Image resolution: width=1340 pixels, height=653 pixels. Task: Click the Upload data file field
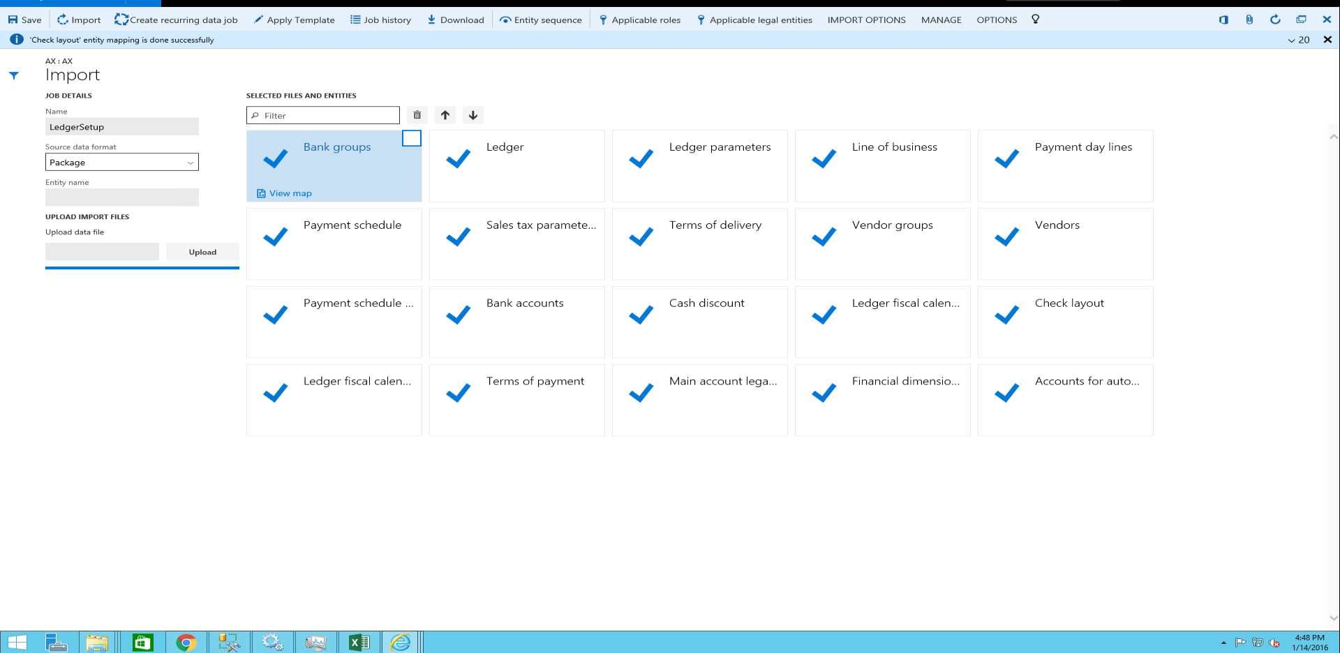pos(102,252)
